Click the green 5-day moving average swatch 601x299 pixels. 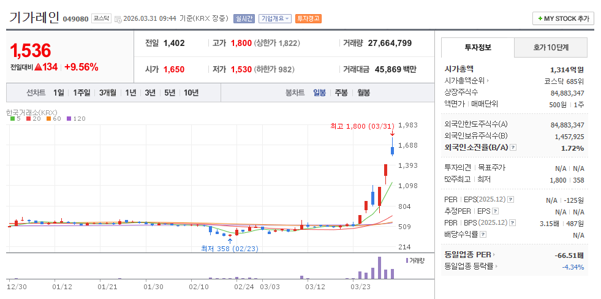pyautogui.click(x=13, y=119)
